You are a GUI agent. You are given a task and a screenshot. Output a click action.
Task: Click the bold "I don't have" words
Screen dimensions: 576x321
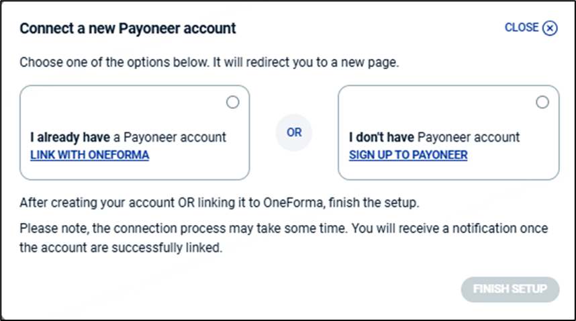click(381, 138)
